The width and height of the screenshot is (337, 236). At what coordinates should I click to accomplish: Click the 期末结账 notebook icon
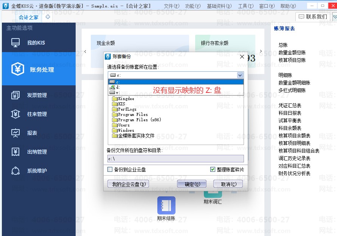click(x=166, y=205)
